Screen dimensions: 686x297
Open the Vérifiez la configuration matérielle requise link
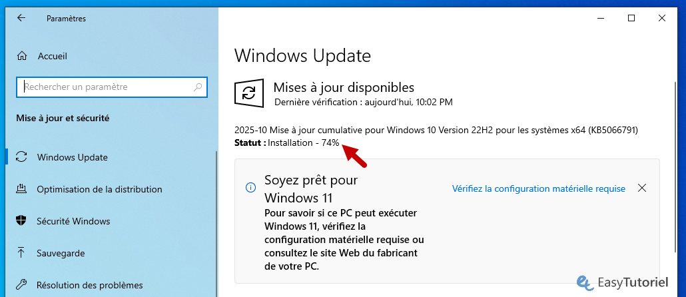pyautogui.click(x=538, y=188)
